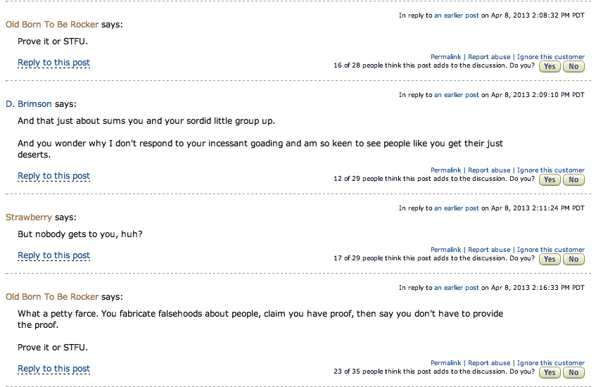This screenshot has height=387, width=596.
Task: Open 'an earlier post' link above Strawberry's post
Action: pyautogui.click(x=457, y=208)
